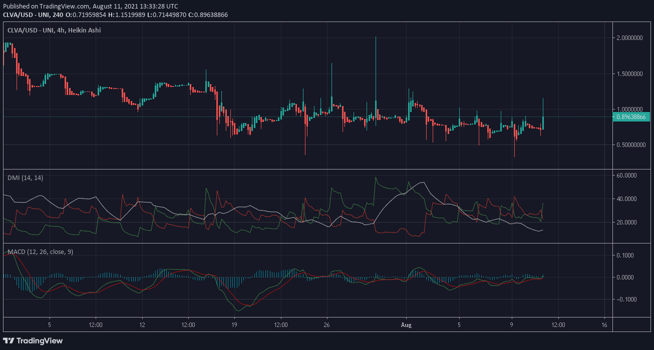This screenshot has width=654, height=350.
Task: Click the TradingView wordmark in bottom corner
Action: click(x=40, y=340)
